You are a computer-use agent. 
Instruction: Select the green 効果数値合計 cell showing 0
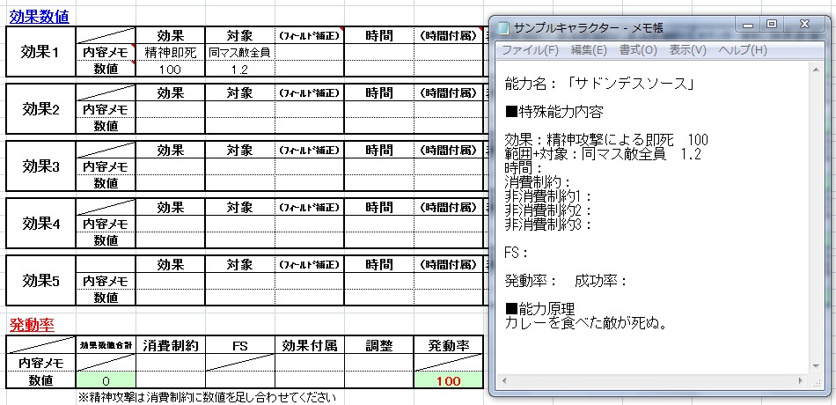(x=106, y=381)
